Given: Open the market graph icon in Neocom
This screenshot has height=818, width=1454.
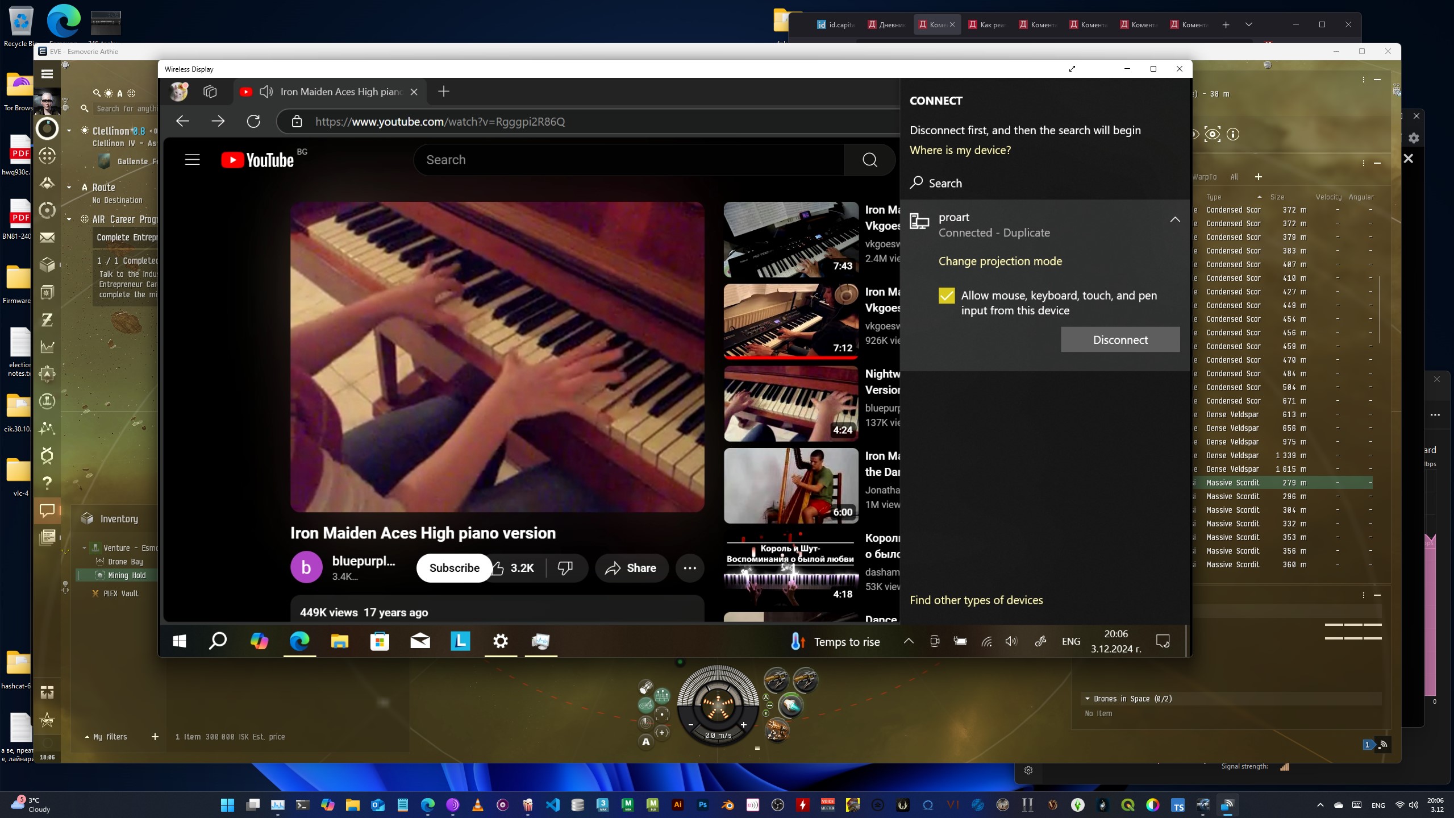Looking at the screenshot, I should 47,346.
